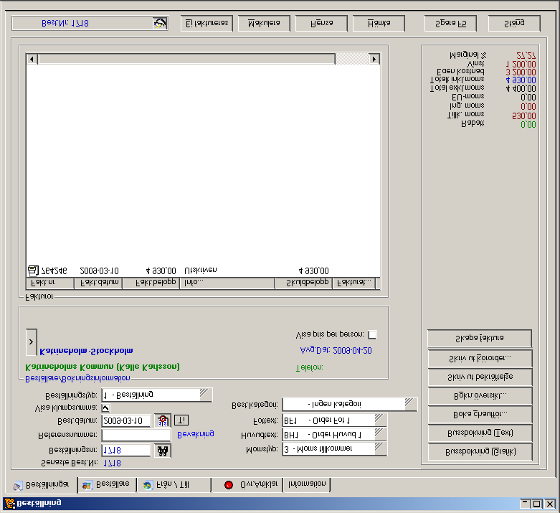Click the Vinst value 1 200,00
Viewport: 560px width, 513px height.
pyautogui.click(x=521, y=65)
